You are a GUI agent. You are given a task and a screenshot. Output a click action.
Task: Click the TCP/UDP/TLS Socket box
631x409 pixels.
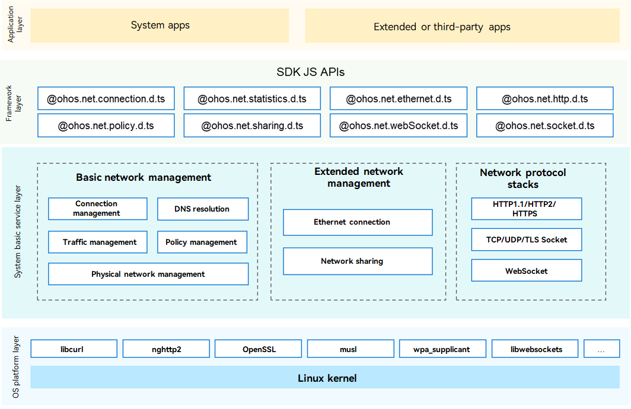click(526, 239)
